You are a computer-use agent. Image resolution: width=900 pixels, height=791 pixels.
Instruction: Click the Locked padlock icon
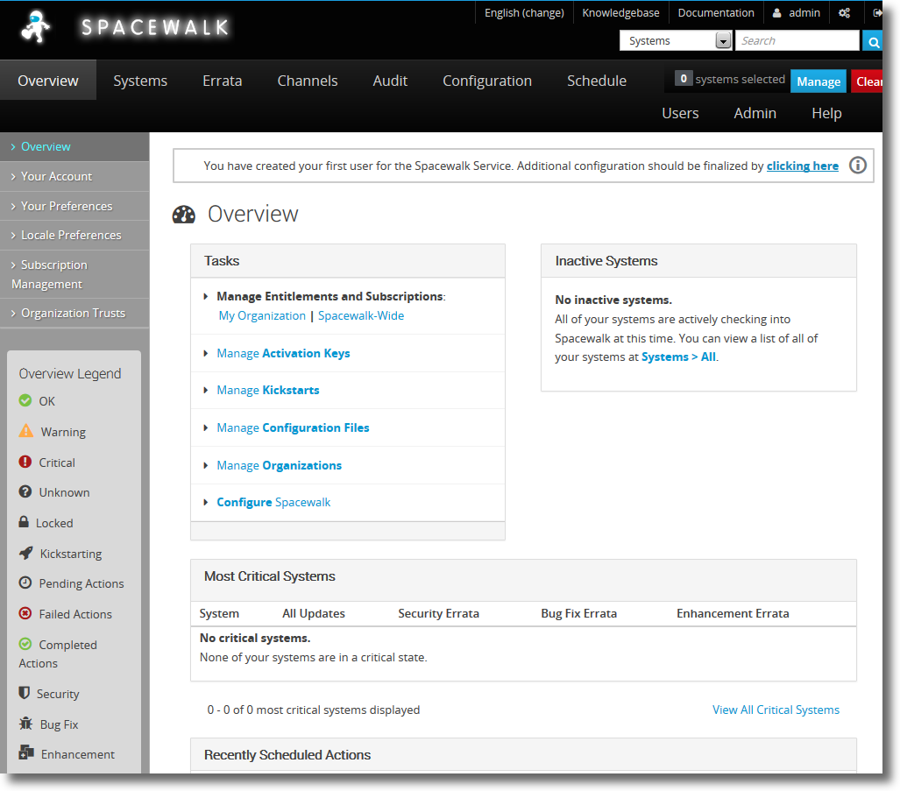24,521
